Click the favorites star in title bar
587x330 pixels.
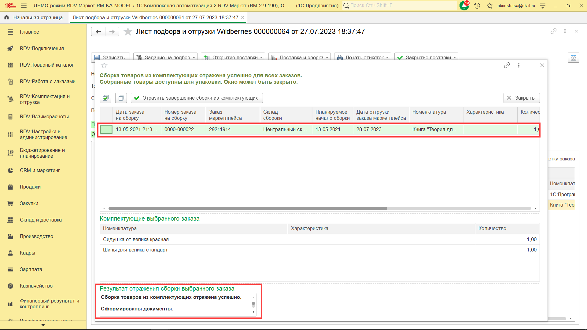click(x=490, y=5)
